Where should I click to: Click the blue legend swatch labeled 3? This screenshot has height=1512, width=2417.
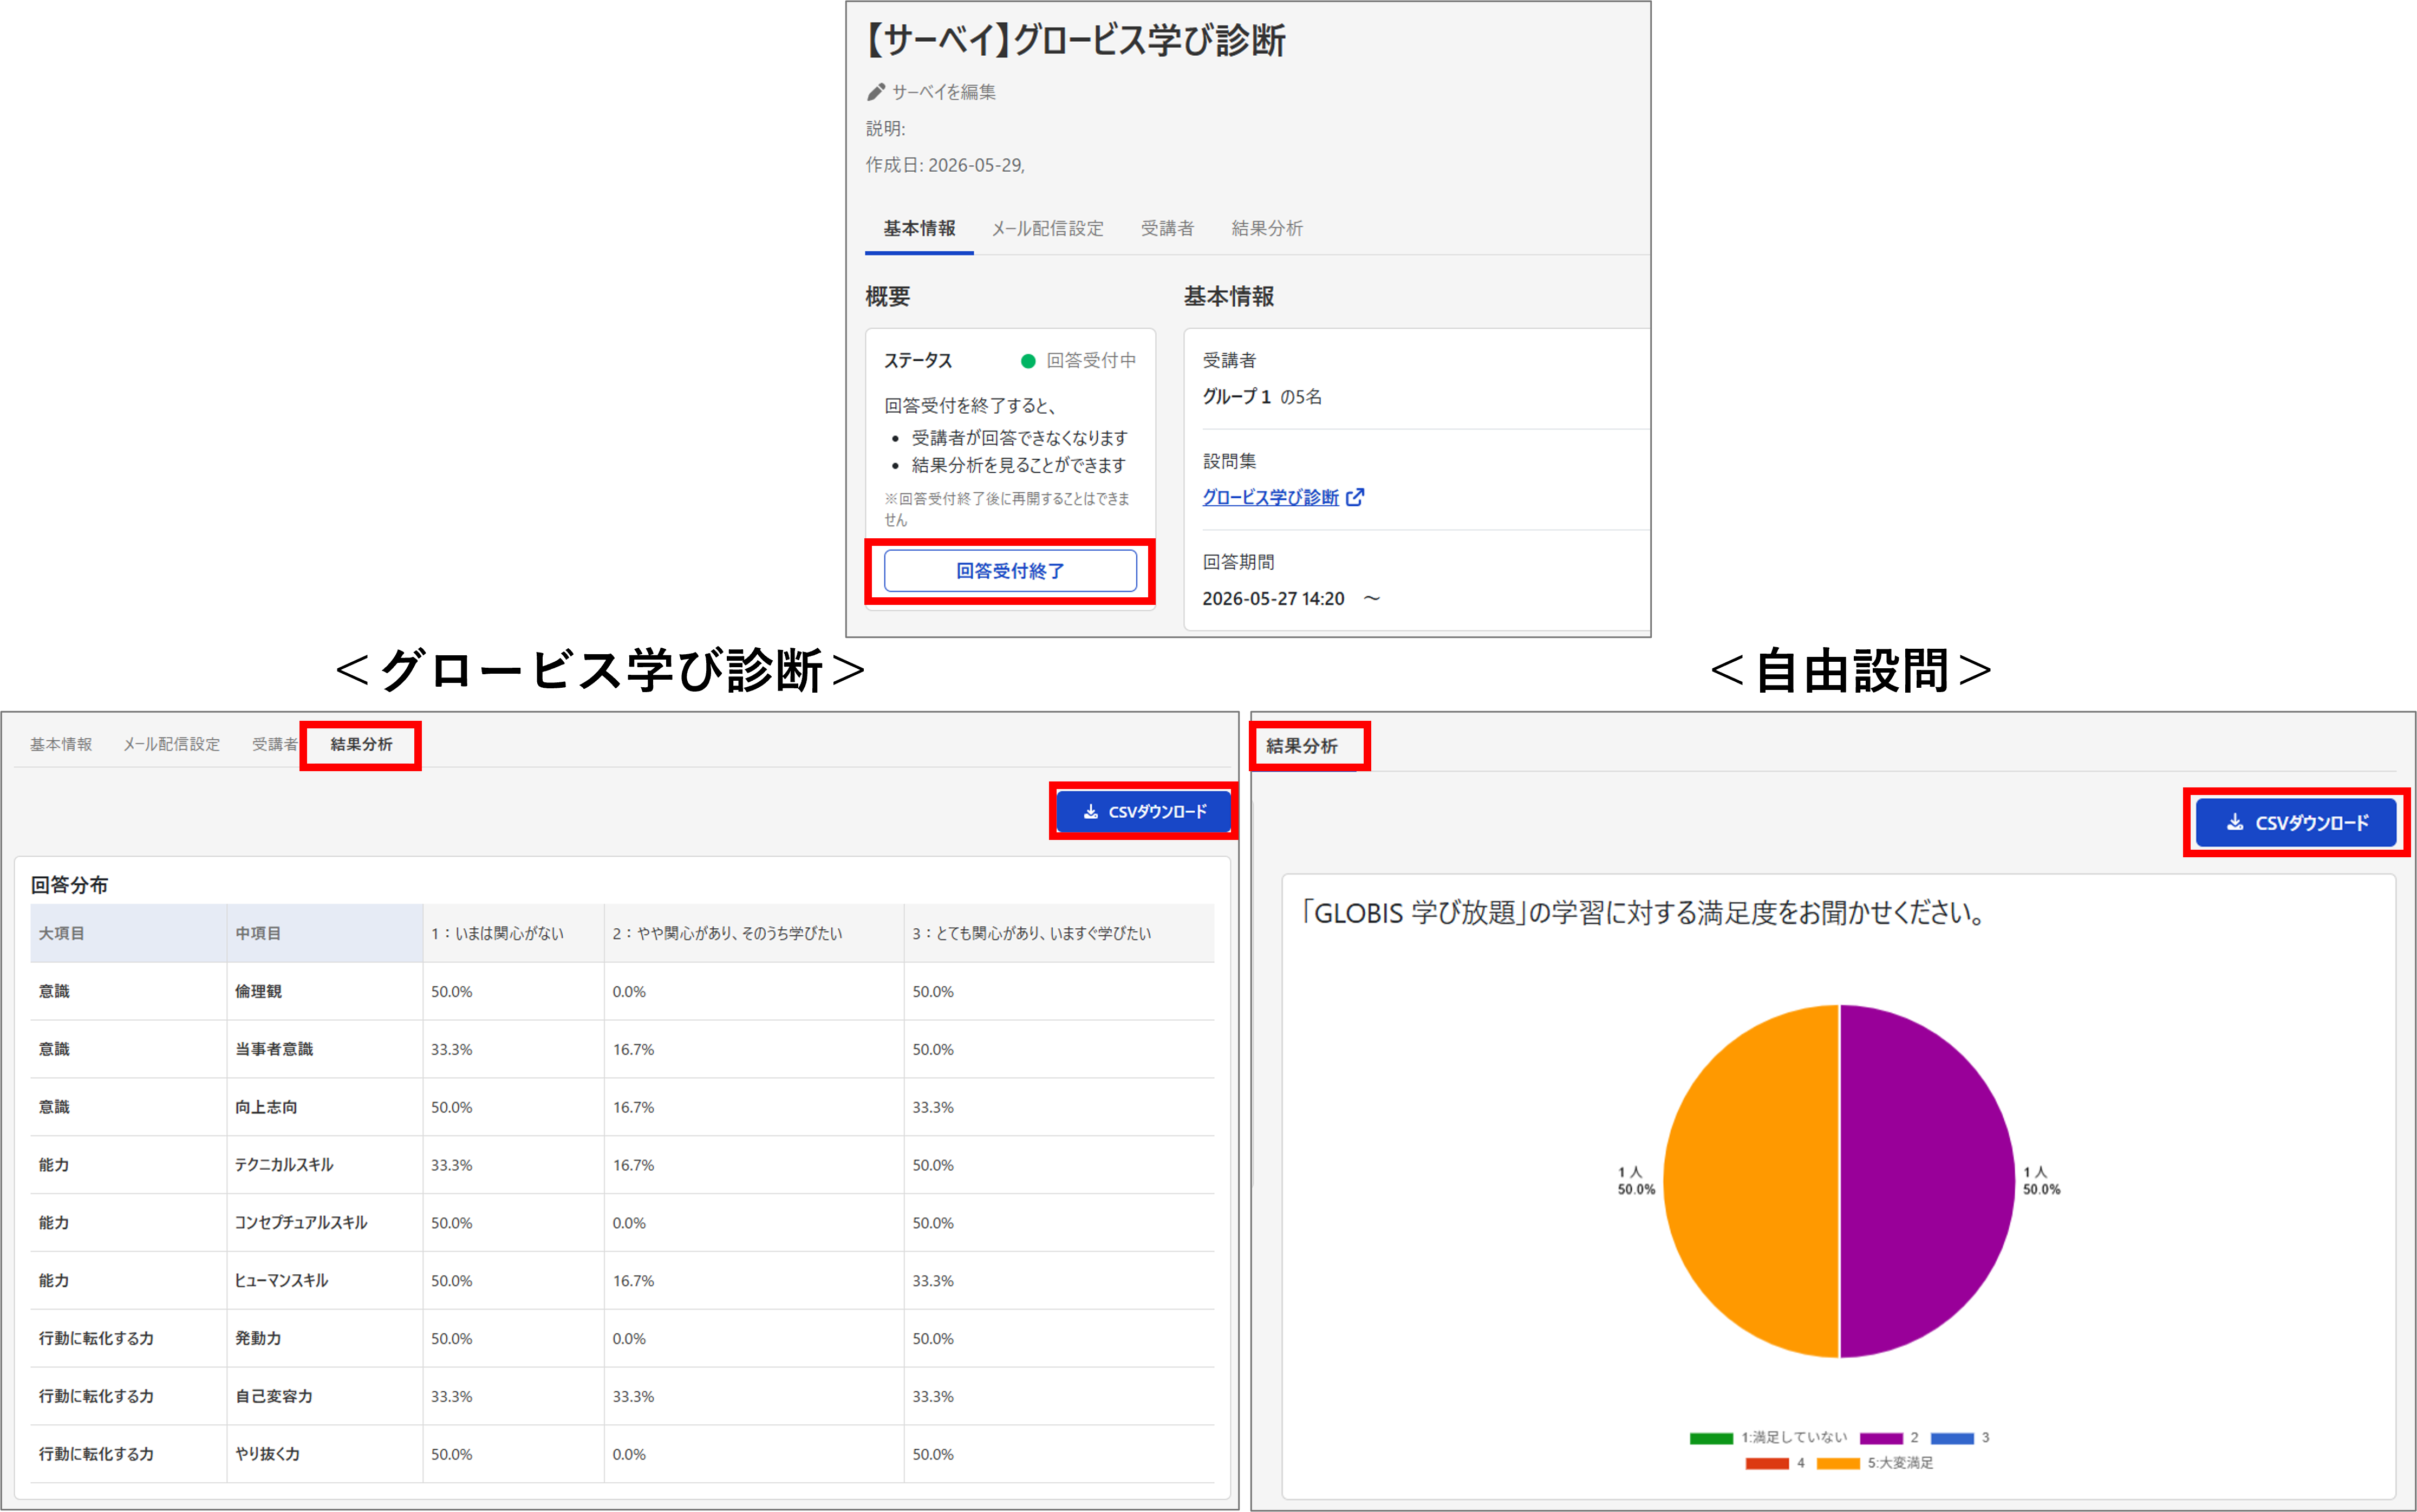coord(1952,1438)
